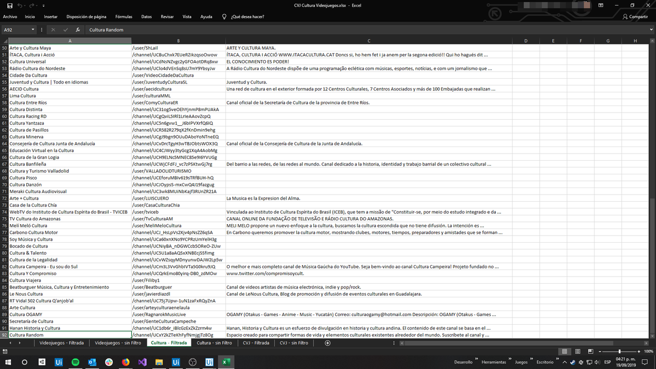This screenshot has height=369, width=656.
Task: Click the zoom in plus button
Action: coord(639,351)
